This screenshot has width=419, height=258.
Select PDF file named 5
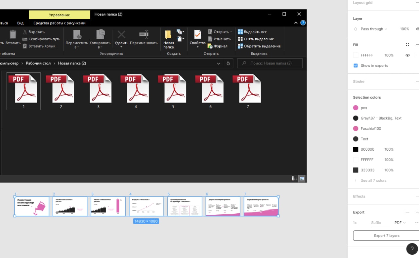click(x=173, y=91)
